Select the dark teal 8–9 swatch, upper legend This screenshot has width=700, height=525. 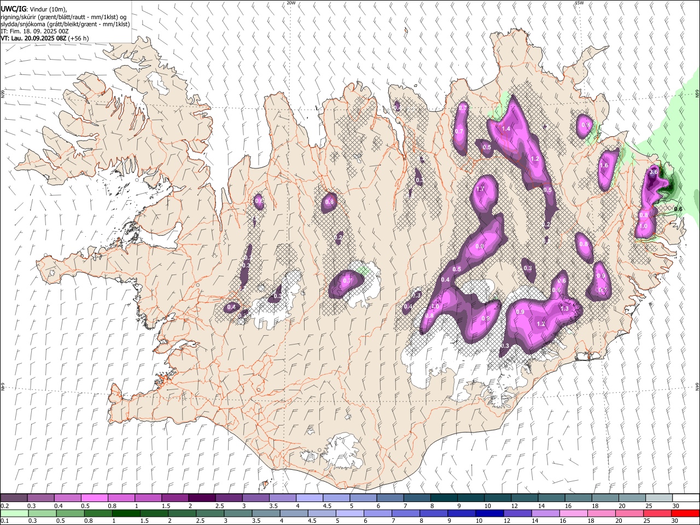443,498
